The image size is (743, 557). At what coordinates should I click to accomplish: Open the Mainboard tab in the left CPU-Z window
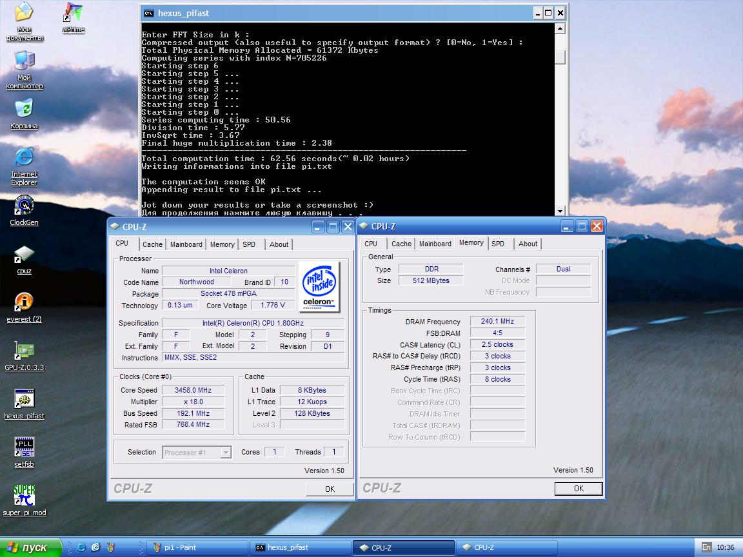186,244
